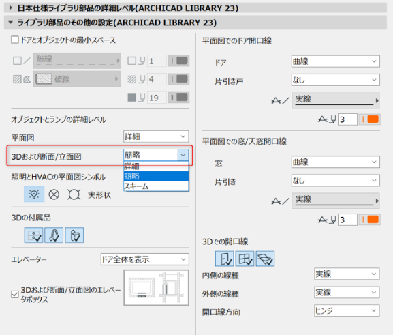Toggle the 3D door opening line icon

pyautogui.click(x=225, y=259)
